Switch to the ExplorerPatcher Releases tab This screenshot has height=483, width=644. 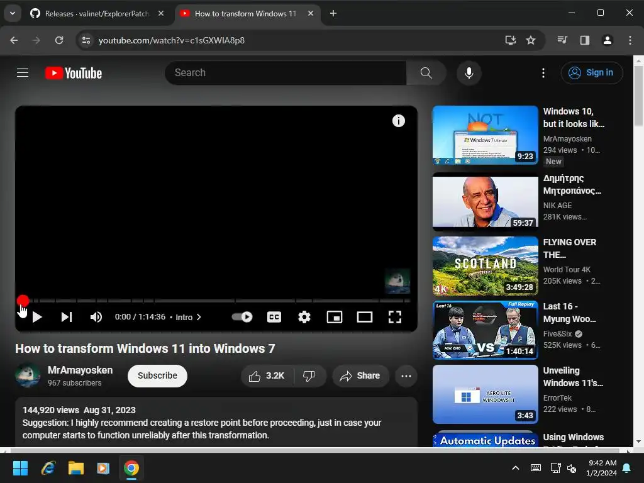[96, 14]
